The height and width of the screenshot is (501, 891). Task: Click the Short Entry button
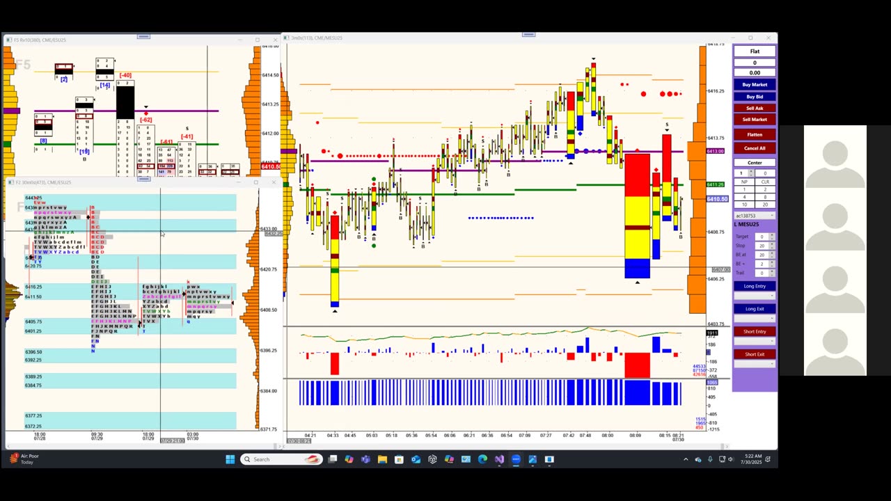point(755,331)
